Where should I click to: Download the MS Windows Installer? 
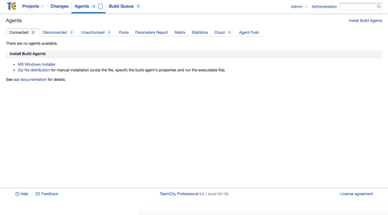point(37,64)
